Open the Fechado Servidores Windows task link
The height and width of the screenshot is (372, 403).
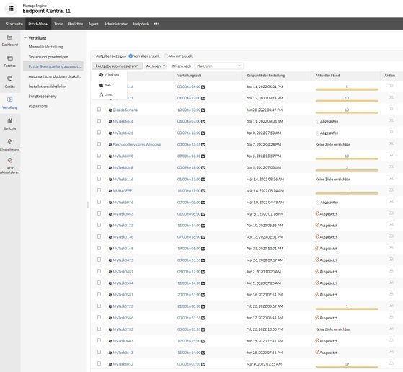pos(137,145)
